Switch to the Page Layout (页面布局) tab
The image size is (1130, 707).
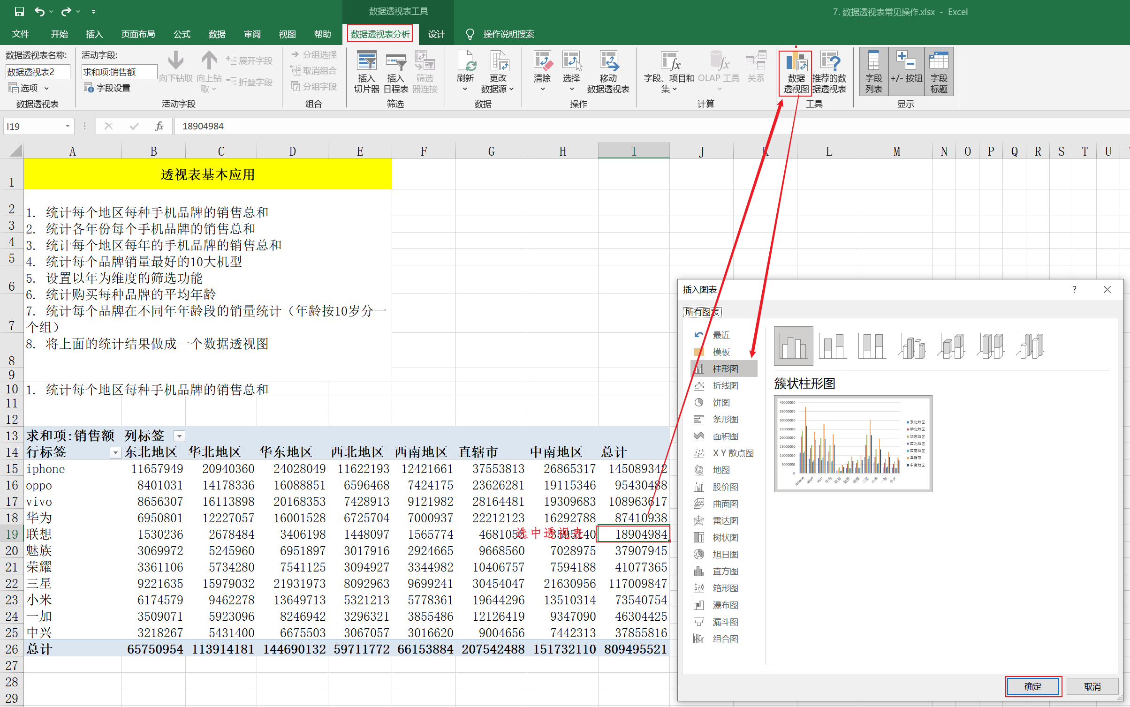coord(138,34)
